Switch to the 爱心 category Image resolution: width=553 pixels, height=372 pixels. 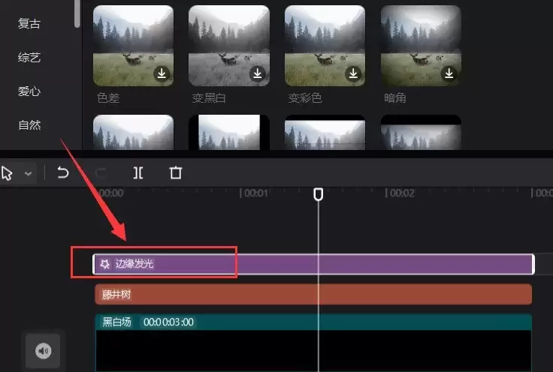point(29,91)
